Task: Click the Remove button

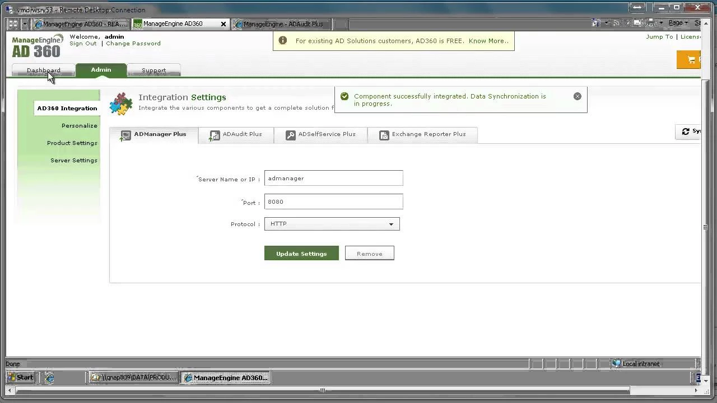Action: [369, 254]
